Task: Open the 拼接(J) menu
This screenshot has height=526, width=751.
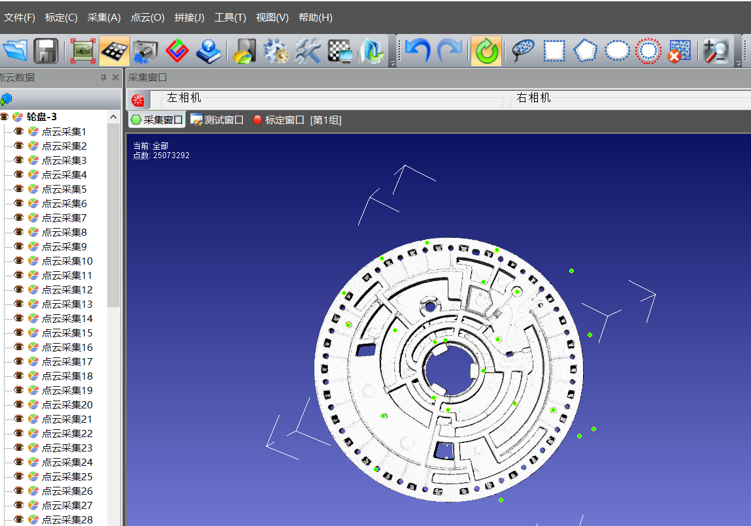Action: 190,18
